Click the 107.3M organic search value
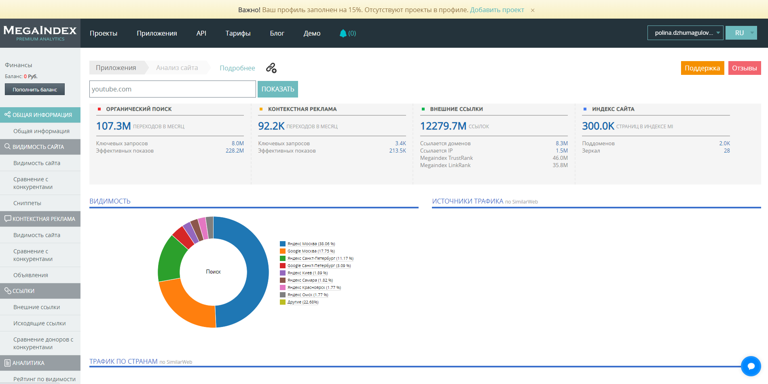Image resolution: width=768 pixels, height=384 pixels. [113, 126]
